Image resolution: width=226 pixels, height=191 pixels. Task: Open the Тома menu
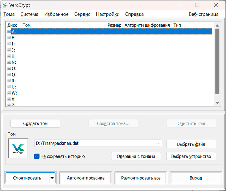tap(9, 14)
